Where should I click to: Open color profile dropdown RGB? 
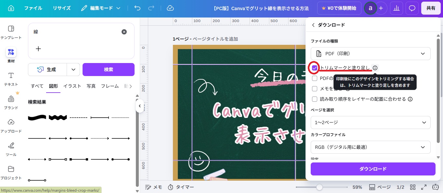click(x=371, y=147)
